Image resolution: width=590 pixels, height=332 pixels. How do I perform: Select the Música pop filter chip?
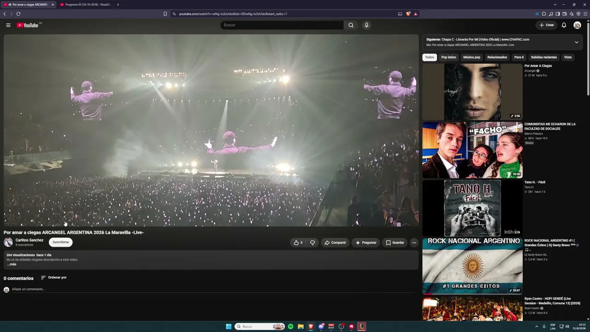(x=472, y=57)
